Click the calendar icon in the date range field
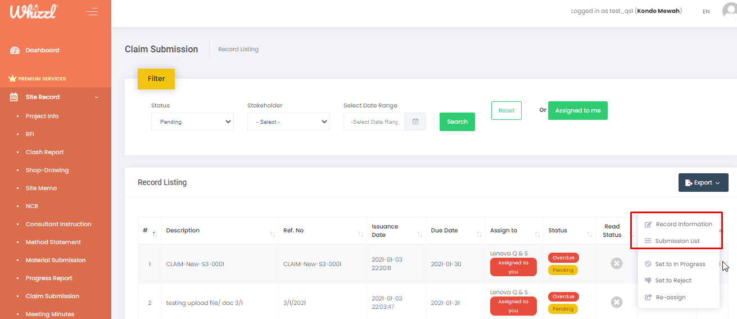 coord(415,122)
